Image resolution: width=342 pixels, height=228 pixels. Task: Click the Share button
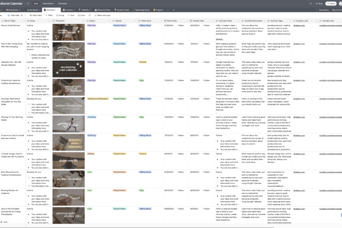pos(331,3)
